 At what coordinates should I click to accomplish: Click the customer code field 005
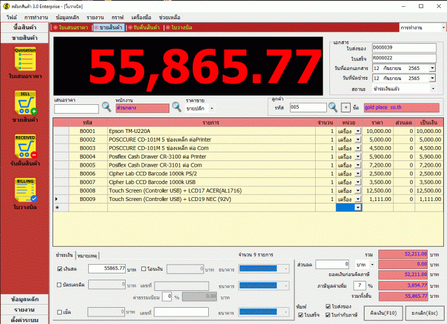[308, 107]
